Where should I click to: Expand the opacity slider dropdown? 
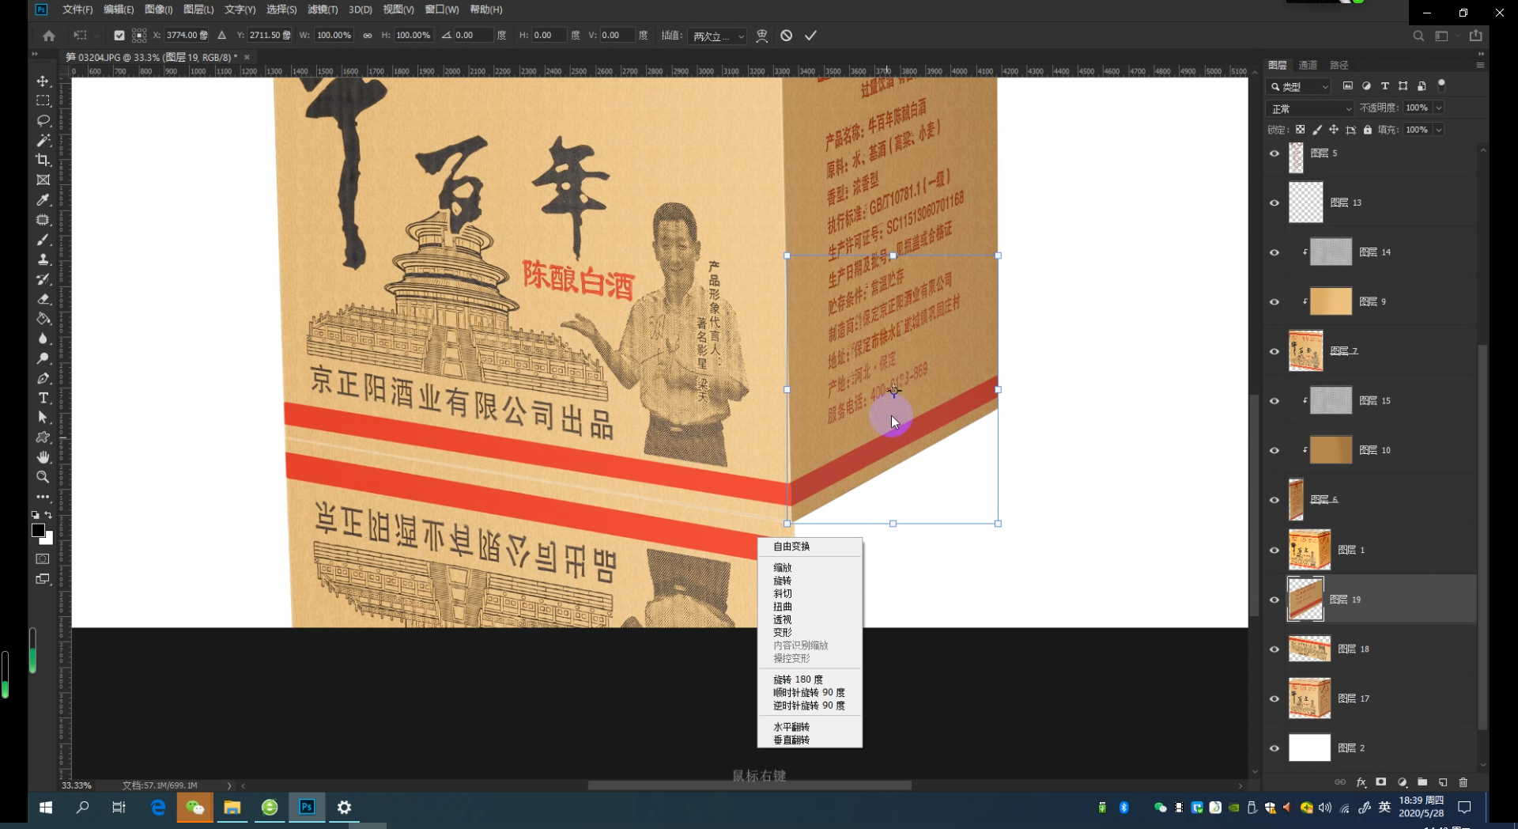pos(1439,108)
